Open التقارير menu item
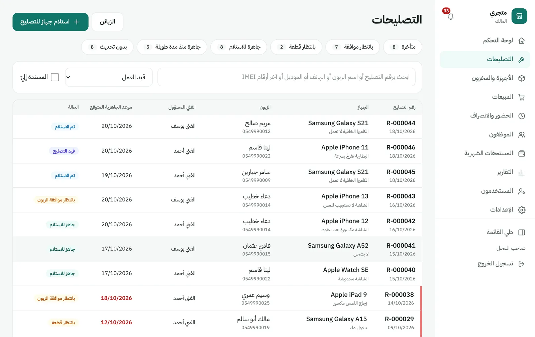 (485, 172)
